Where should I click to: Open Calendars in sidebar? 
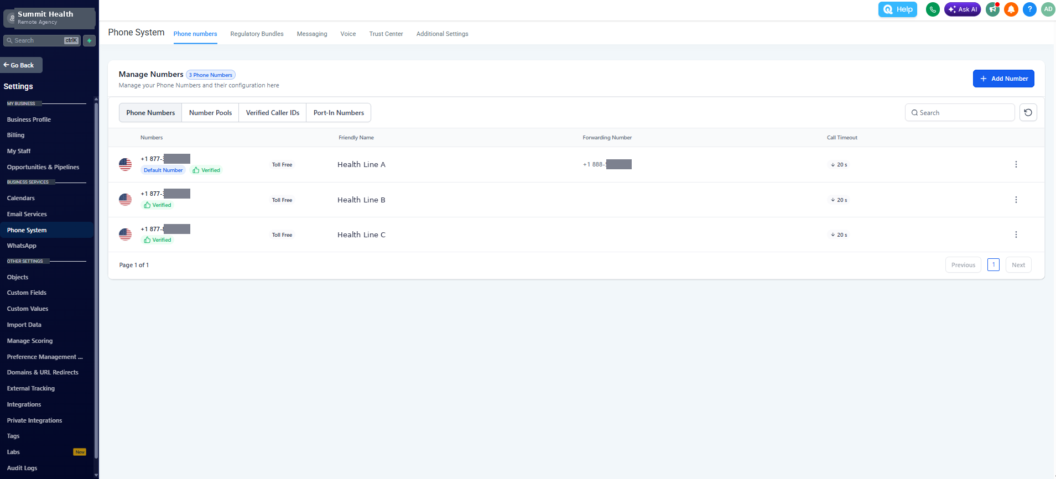pos(21,198)
